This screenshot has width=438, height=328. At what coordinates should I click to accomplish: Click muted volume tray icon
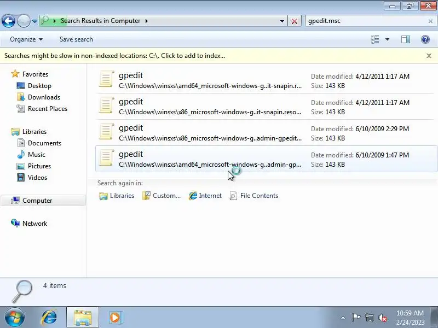click(x=382, y=318)
